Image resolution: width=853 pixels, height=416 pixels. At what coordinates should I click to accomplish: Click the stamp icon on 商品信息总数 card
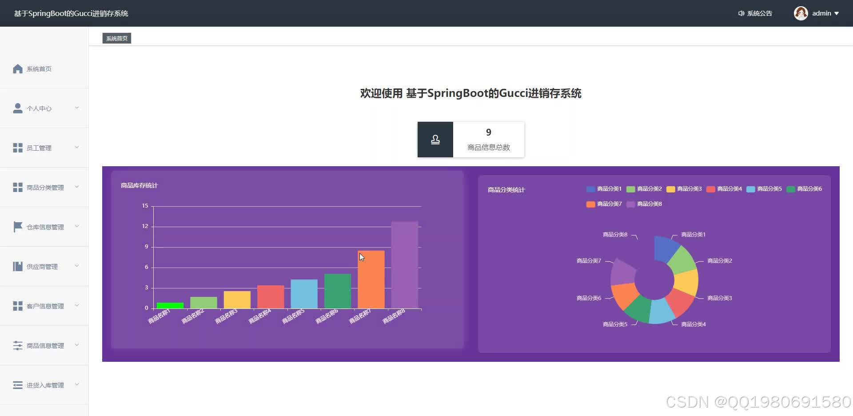tap(435, 140)
